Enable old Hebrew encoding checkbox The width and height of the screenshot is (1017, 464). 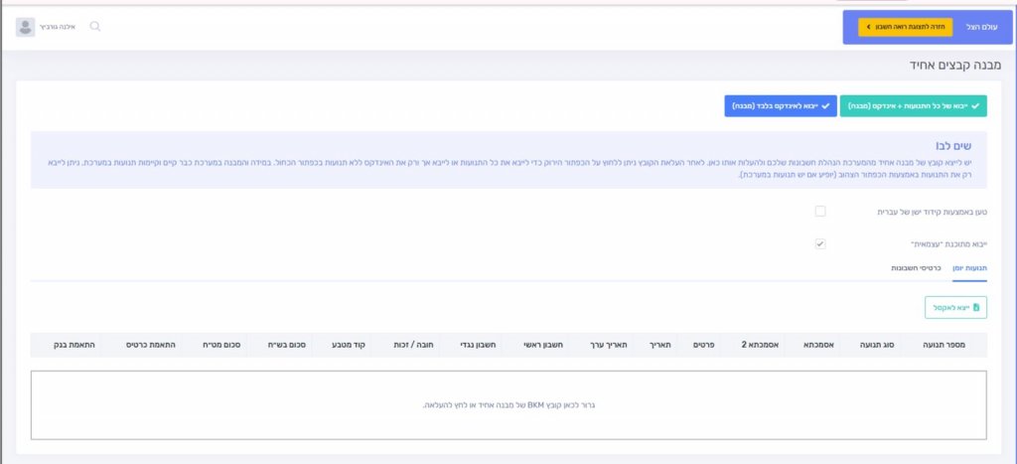[x=820, y=212]
